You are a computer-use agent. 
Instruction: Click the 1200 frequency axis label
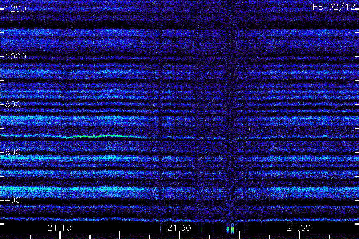point(16,9)
